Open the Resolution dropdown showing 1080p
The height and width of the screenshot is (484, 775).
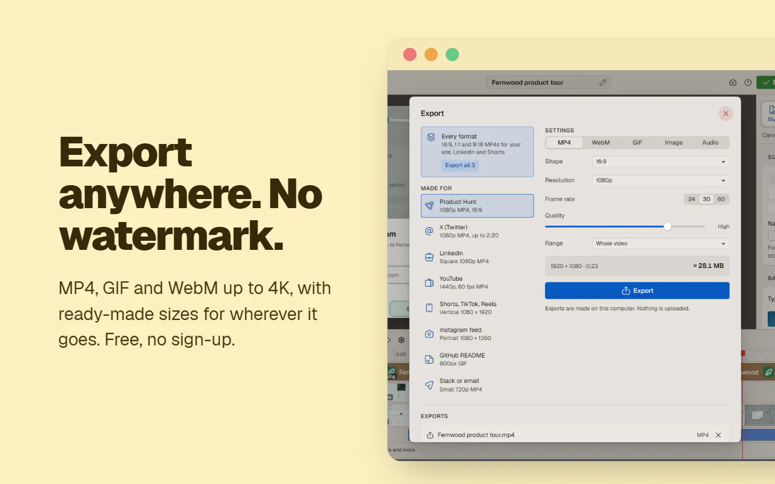pyautogui.click(x=661, y=180)
